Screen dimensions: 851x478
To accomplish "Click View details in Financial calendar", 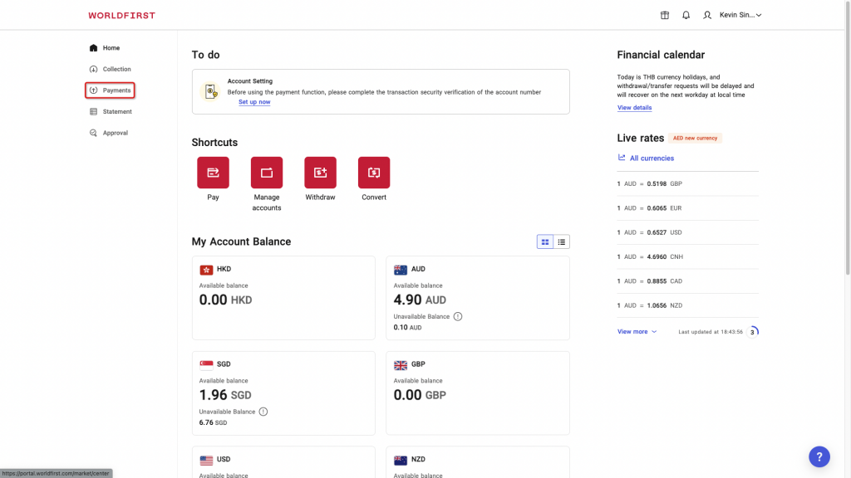I will pyautogui.click(x=634, y=108).
